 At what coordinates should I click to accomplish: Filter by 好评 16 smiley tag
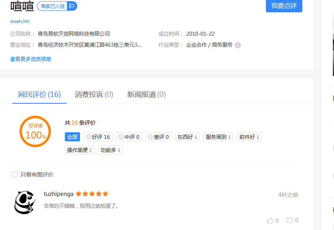98,137
